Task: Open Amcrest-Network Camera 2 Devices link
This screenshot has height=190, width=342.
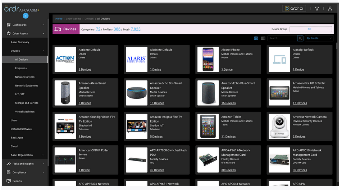Action: click(299, 136)
